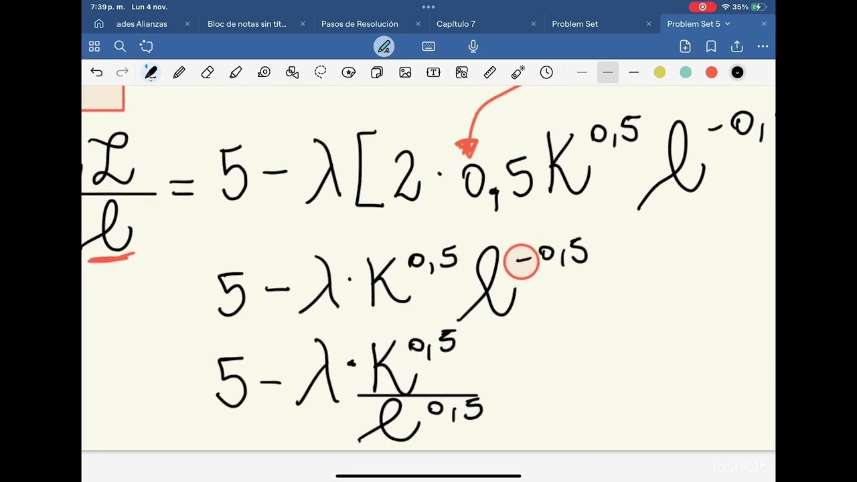The image size is (857, 482).
Task: Redo the last undone action
Action: (123, 72)
